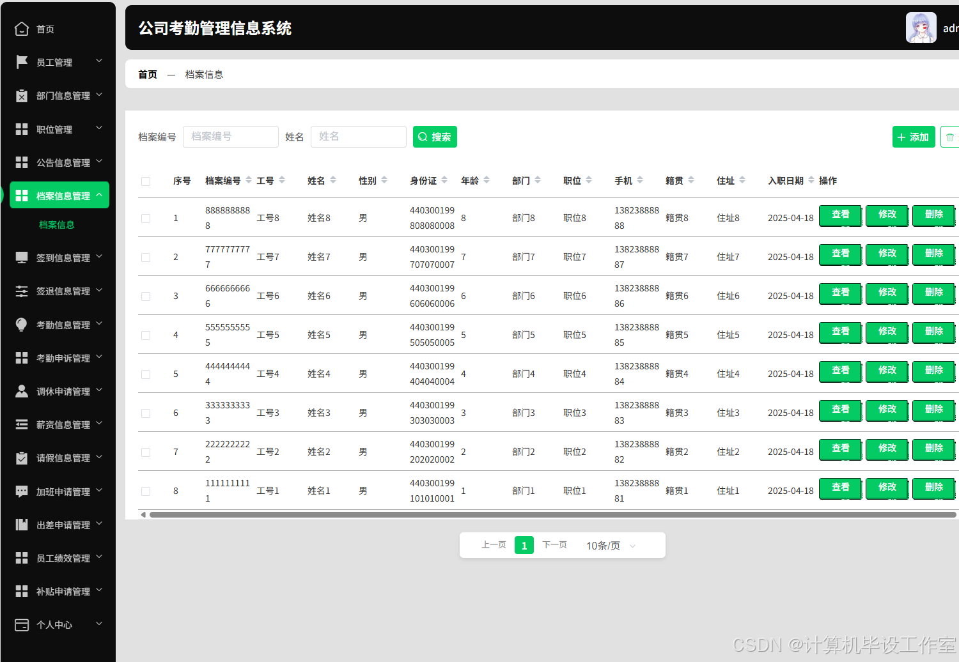Click the scrollbar left arrow
The image size is (959, 662).
pos(143,514)
